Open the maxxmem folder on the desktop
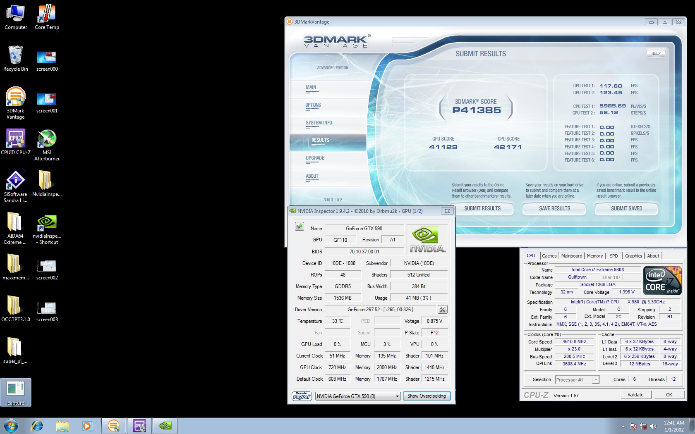695x434 pixels. [16, 267]
